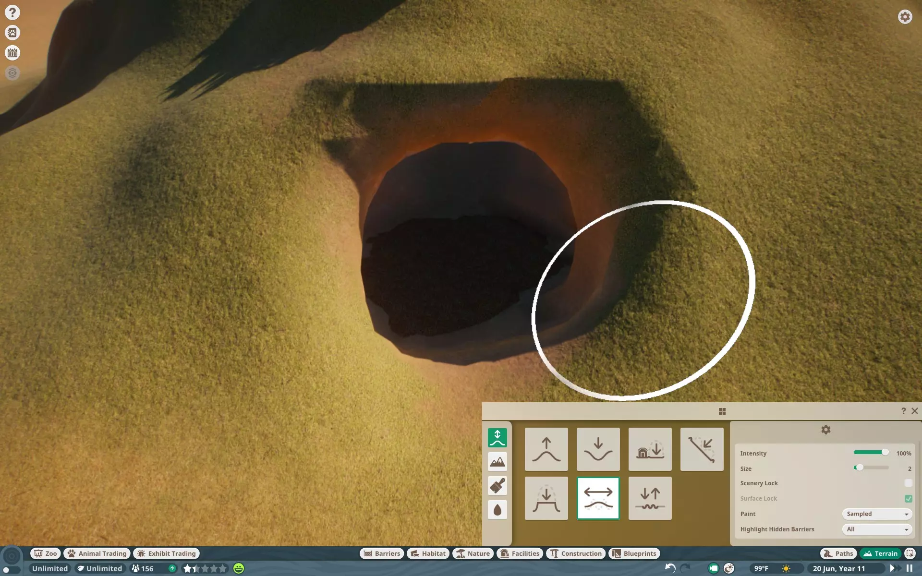Open the Habitat menu tab

(x=428, y=553)
